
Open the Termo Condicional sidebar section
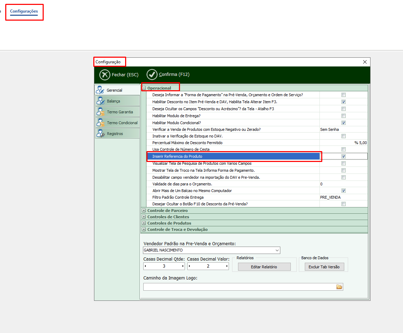[x=117, y=123]
